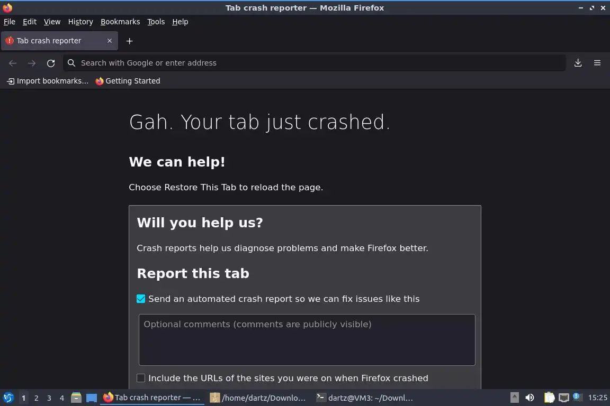
Task: Select the Tab crash reporter taskbar entry
Action: tap(152, 398)
